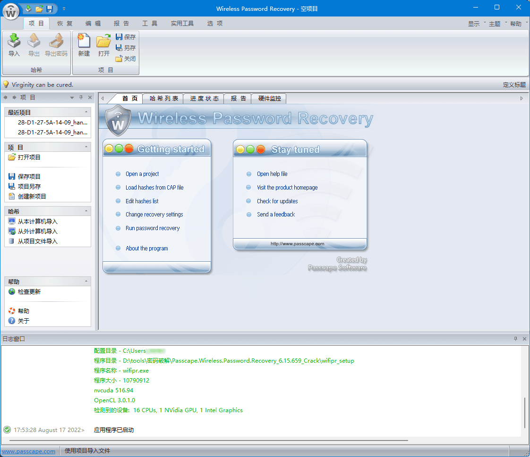Navigate forward arrow in project panel header
Viewport: 530px width, 457px height.
(x=14, y=97)
